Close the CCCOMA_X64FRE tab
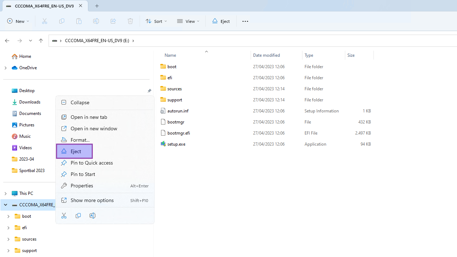The width and height of the screenshot is (457, 257). (x=80, y=6)
